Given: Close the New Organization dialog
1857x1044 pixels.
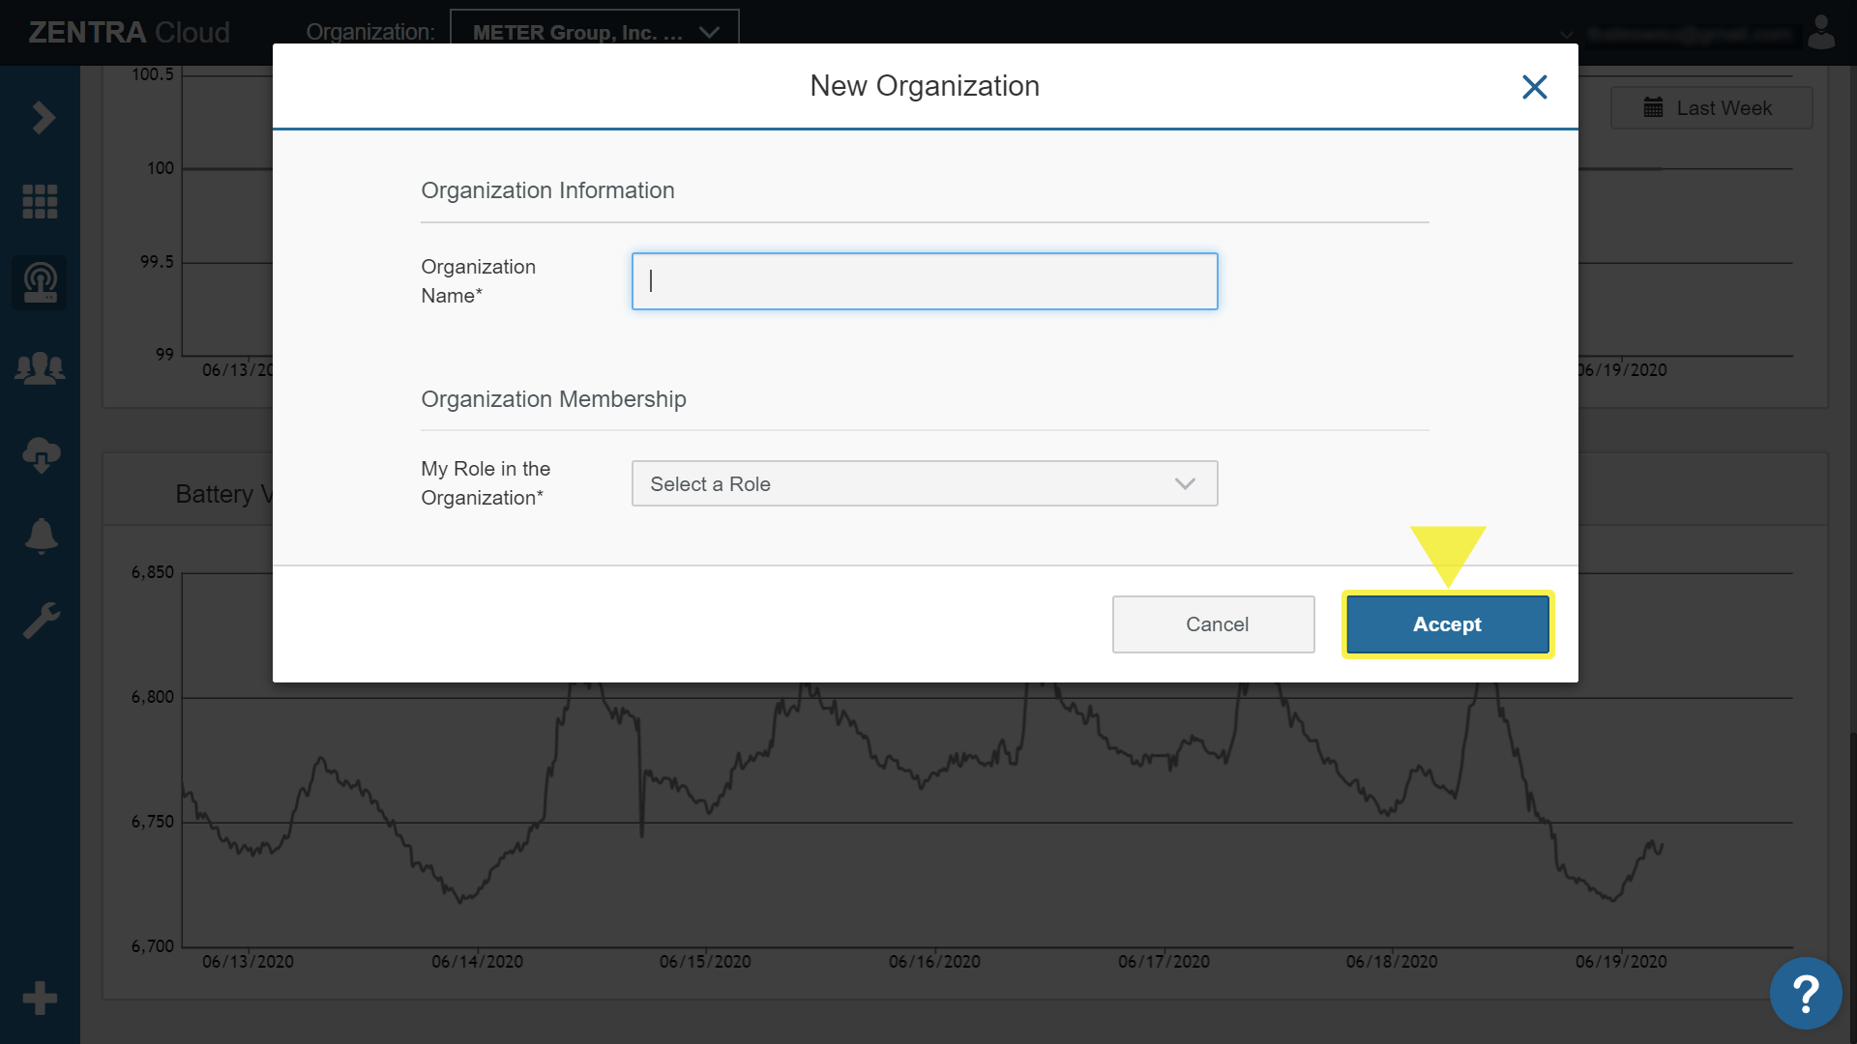Looking at the screenshot, I should coord(1534,87).
